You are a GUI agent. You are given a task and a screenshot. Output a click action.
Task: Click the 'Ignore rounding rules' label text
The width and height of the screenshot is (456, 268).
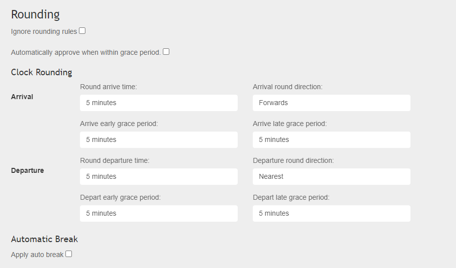coord(44,31)
